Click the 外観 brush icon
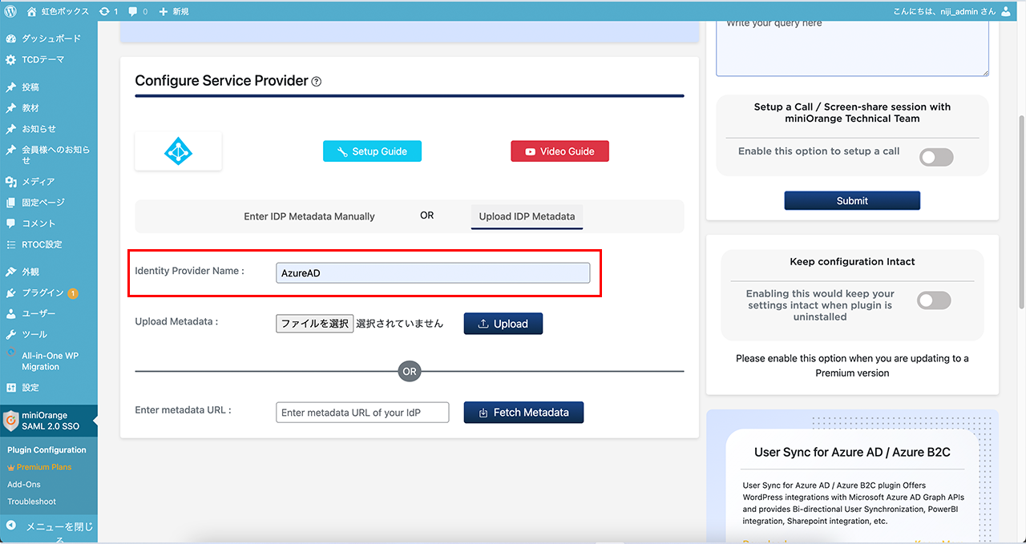 coord(10,272)
